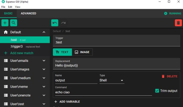Switch to the BASIC tab
This screenshot has width=183, height=107.
(x=8, y=13)
